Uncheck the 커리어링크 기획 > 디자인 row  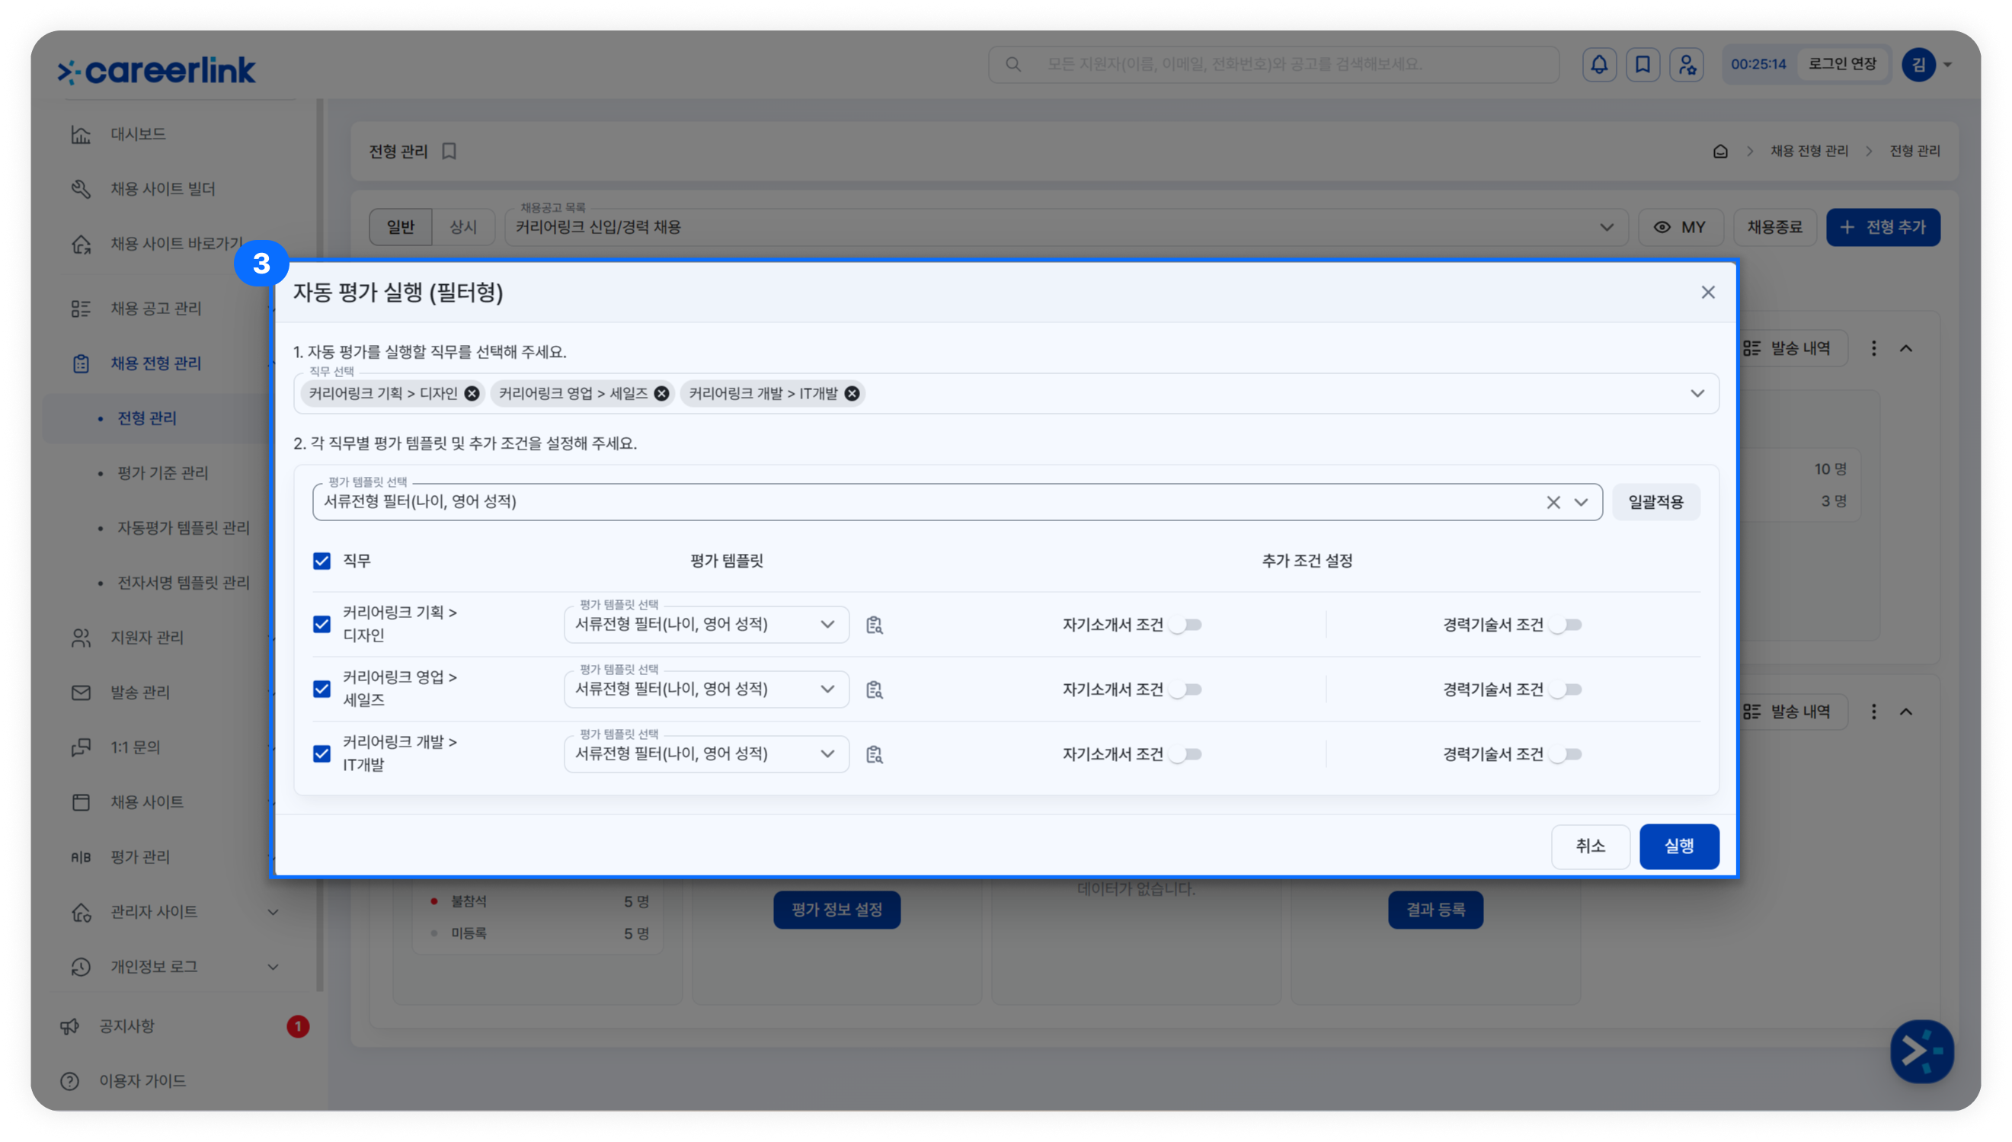321,625
